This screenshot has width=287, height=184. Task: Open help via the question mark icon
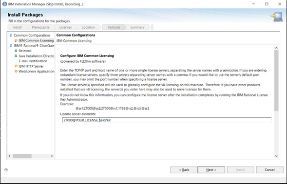pos(6,170)
